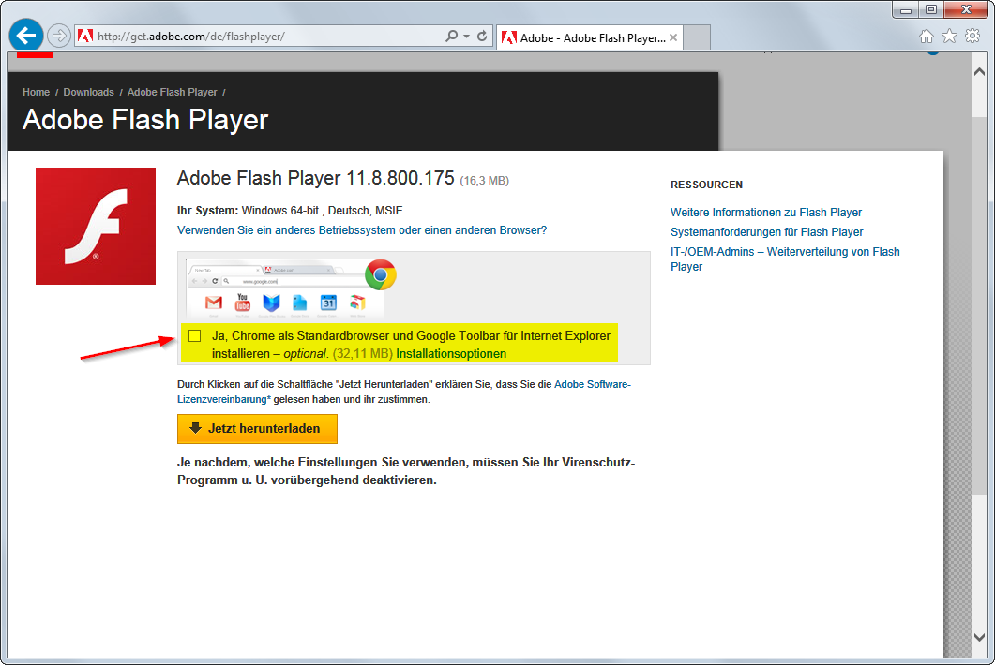Maximize the Internet Explorer window

(931, 9)
